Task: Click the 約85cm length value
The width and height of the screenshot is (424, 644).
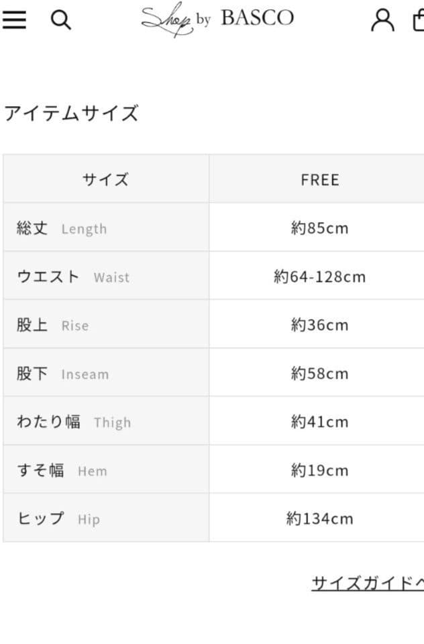Action: tap(319, 228)
